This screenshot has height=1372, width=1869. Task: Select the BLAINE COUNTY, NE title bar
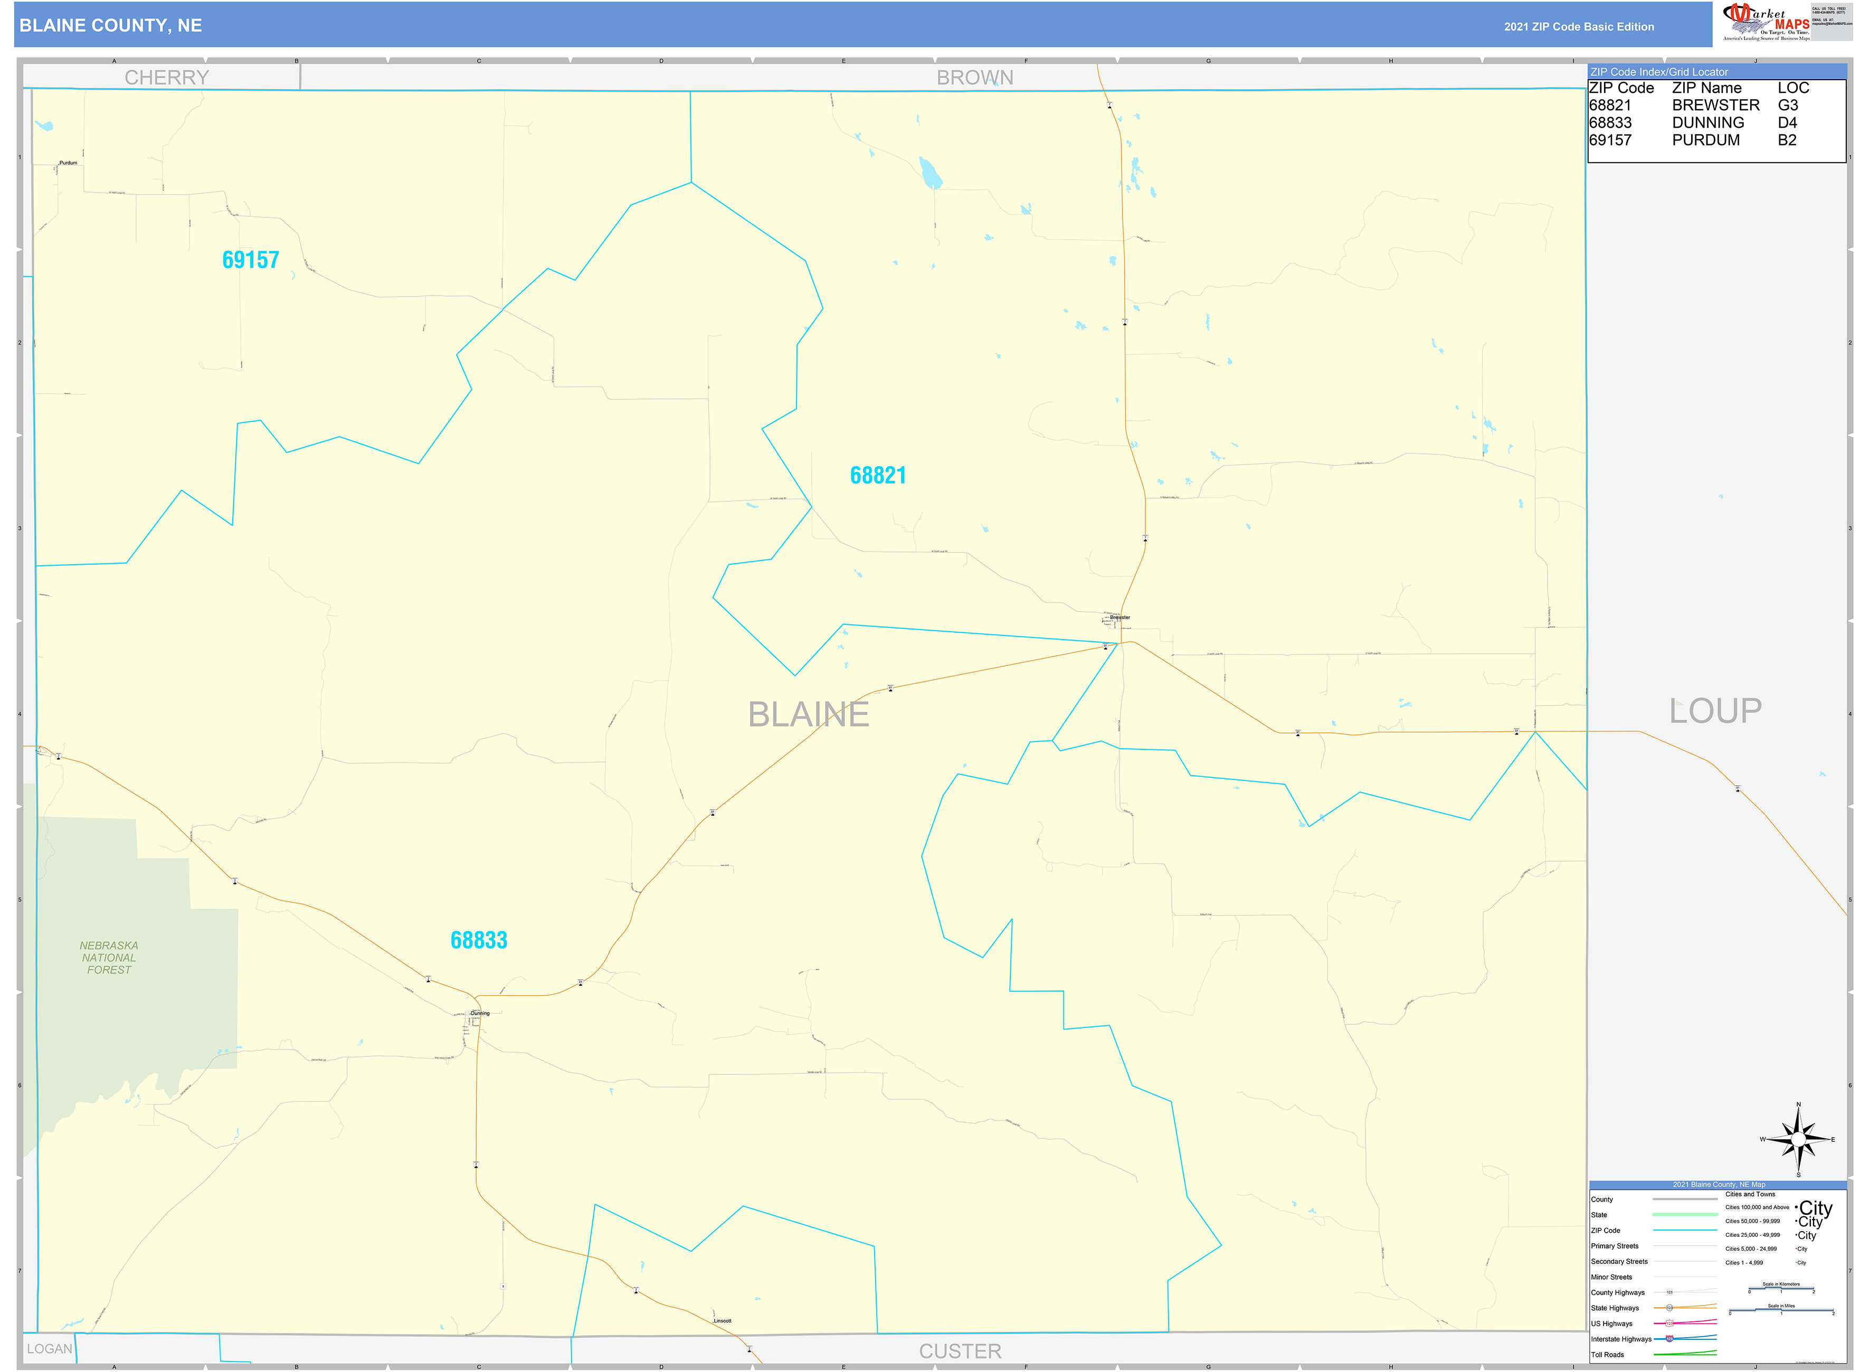(x=110, y=25)
